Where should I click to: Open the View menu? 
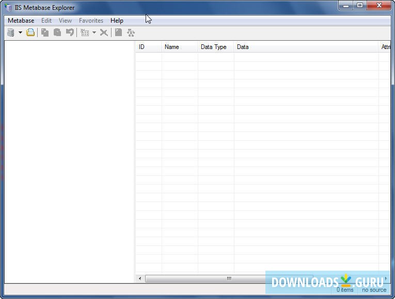pyautogui.click(x=65, y=21)
